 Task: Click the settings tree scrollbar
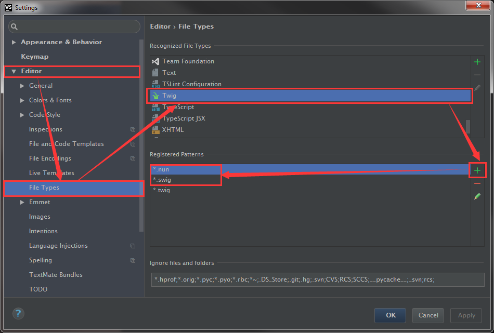point(141,136)
